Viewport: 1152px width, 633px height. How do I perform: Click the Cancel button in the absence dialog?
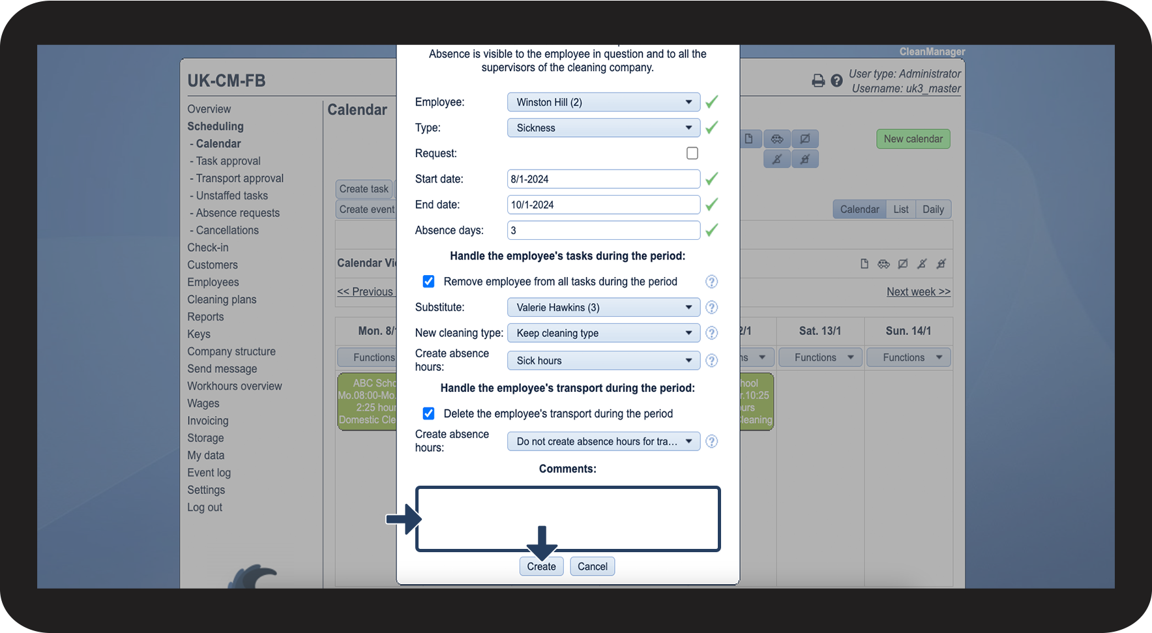(x=593, y=567)
